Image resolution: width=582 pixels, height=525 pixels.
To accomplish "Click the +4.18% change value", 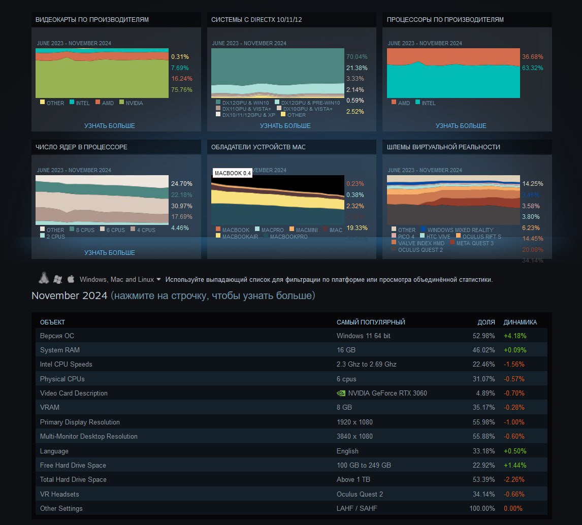I will (x=515, y=336).
